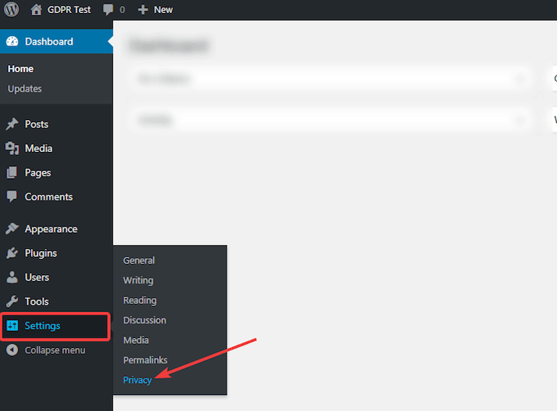Viewport: 557px width, 411px height.
Task: Choose Reading in Settings submenu
Action: 140,300
